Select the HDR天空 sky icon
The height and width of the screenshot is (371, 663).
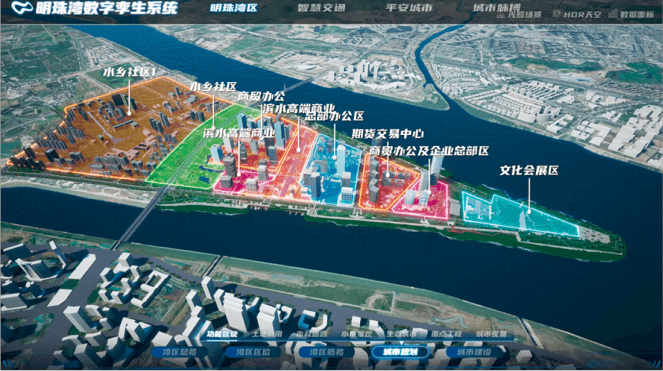pos(557,14)
